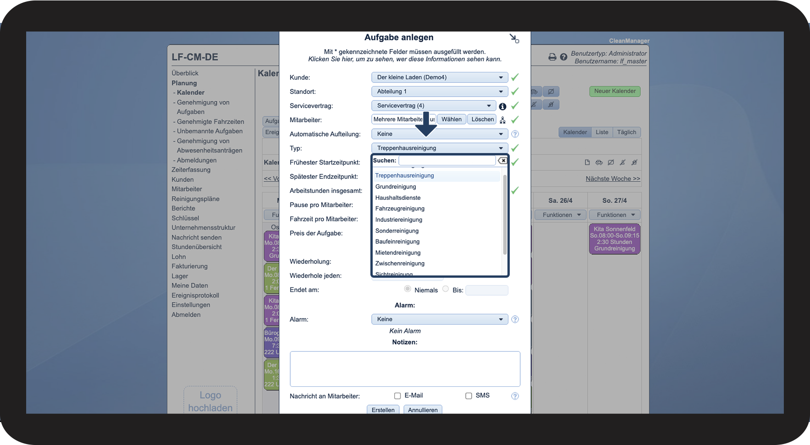Click the 'Klicken Sie hier' info link
810x445 pixels.
coord(405,59)
